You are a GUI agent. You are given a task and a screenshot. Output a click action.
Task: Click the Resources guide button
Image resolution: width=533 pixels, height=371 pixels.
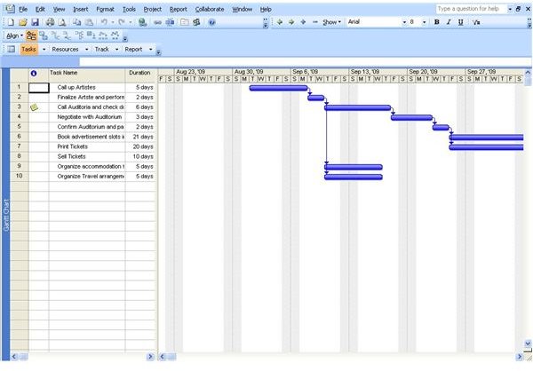coord(65,50)
